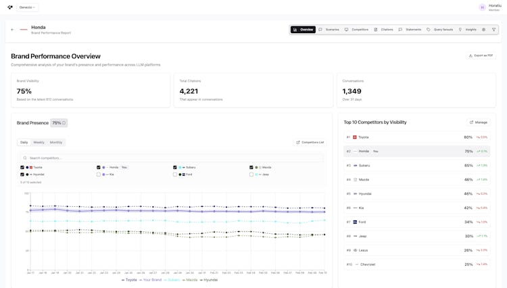Open the Scenarios tab

coord(329,30)
